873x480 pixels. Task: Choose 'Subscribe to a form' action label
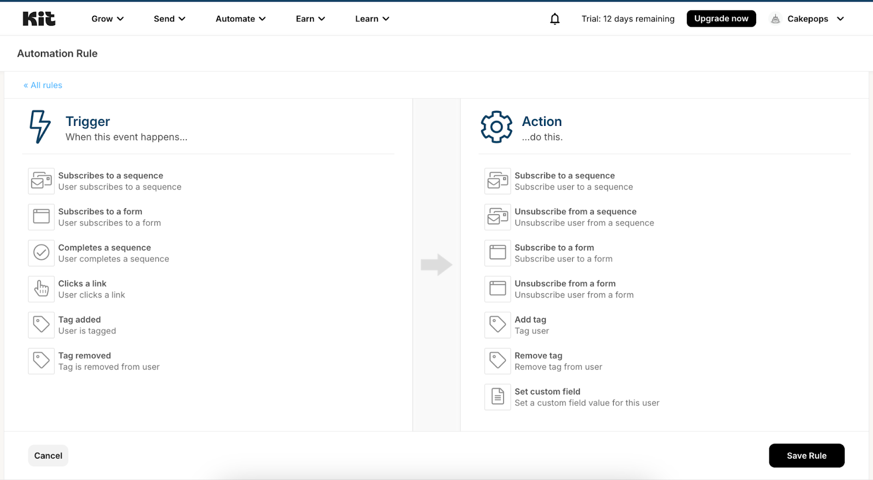coord(554,247)
